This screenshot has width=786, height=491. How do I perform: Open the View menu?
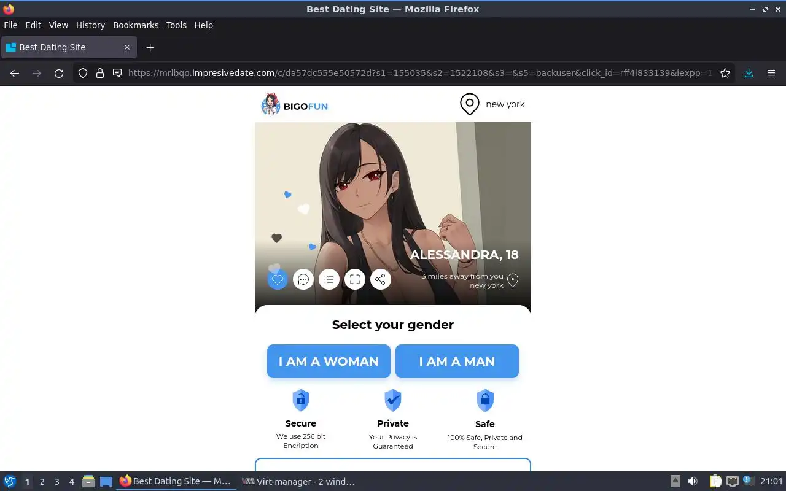coord(58,25)
